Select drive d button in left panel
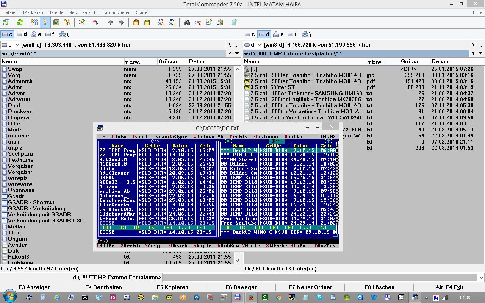This screenshot has width=485, height=303. pos(22,34)
